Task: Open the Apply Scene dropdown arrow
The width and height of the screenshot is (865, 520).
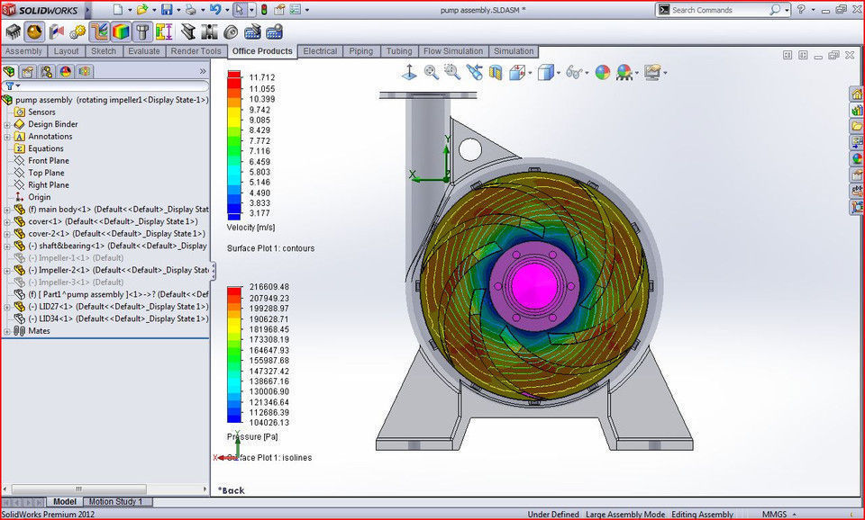Action: 637,73
